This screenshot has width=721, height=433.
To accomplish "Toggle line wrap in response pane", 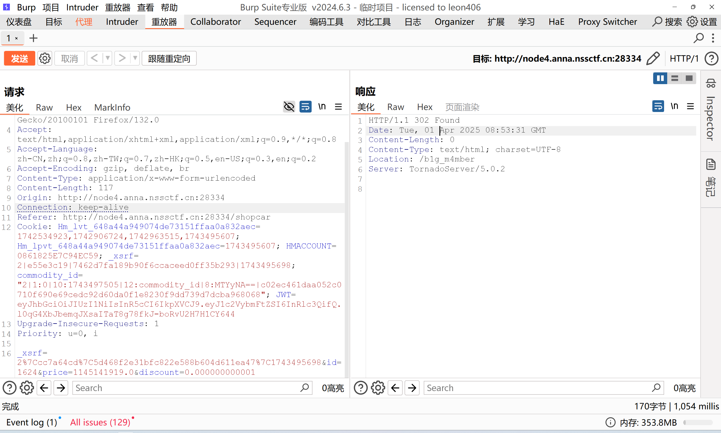I will tap(658, 107).
